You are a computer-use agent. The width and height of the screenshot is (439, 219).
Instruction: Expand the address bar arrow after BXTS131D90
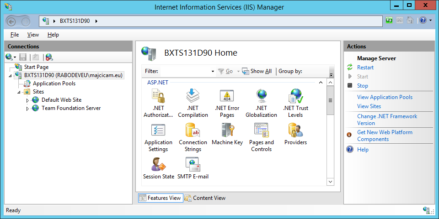tap(96, 21)
